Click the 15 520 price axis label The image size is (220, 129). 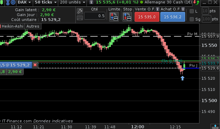(208, 78)
